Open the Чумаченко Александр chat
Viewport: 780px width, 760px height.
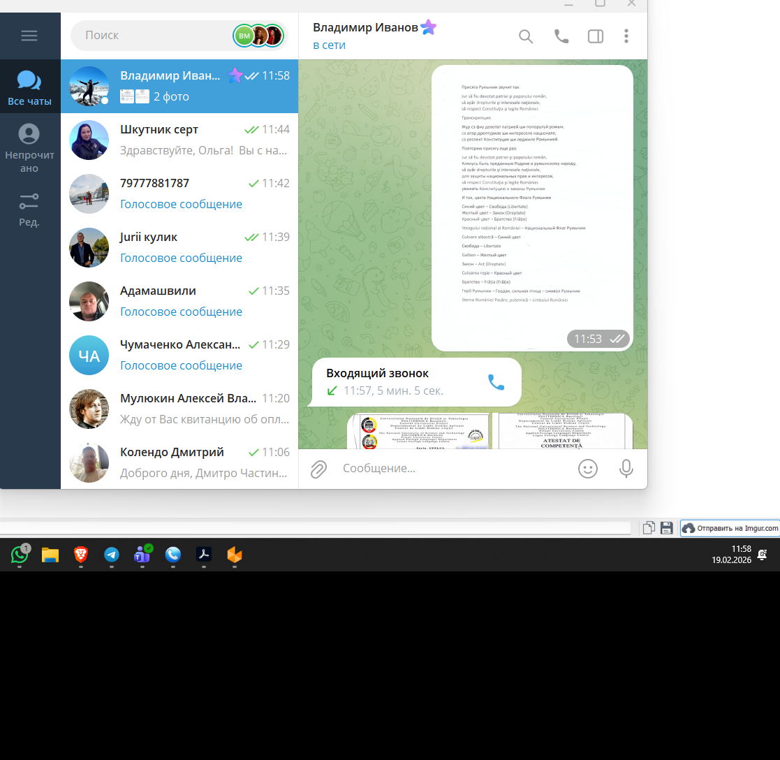pos(179,356)
